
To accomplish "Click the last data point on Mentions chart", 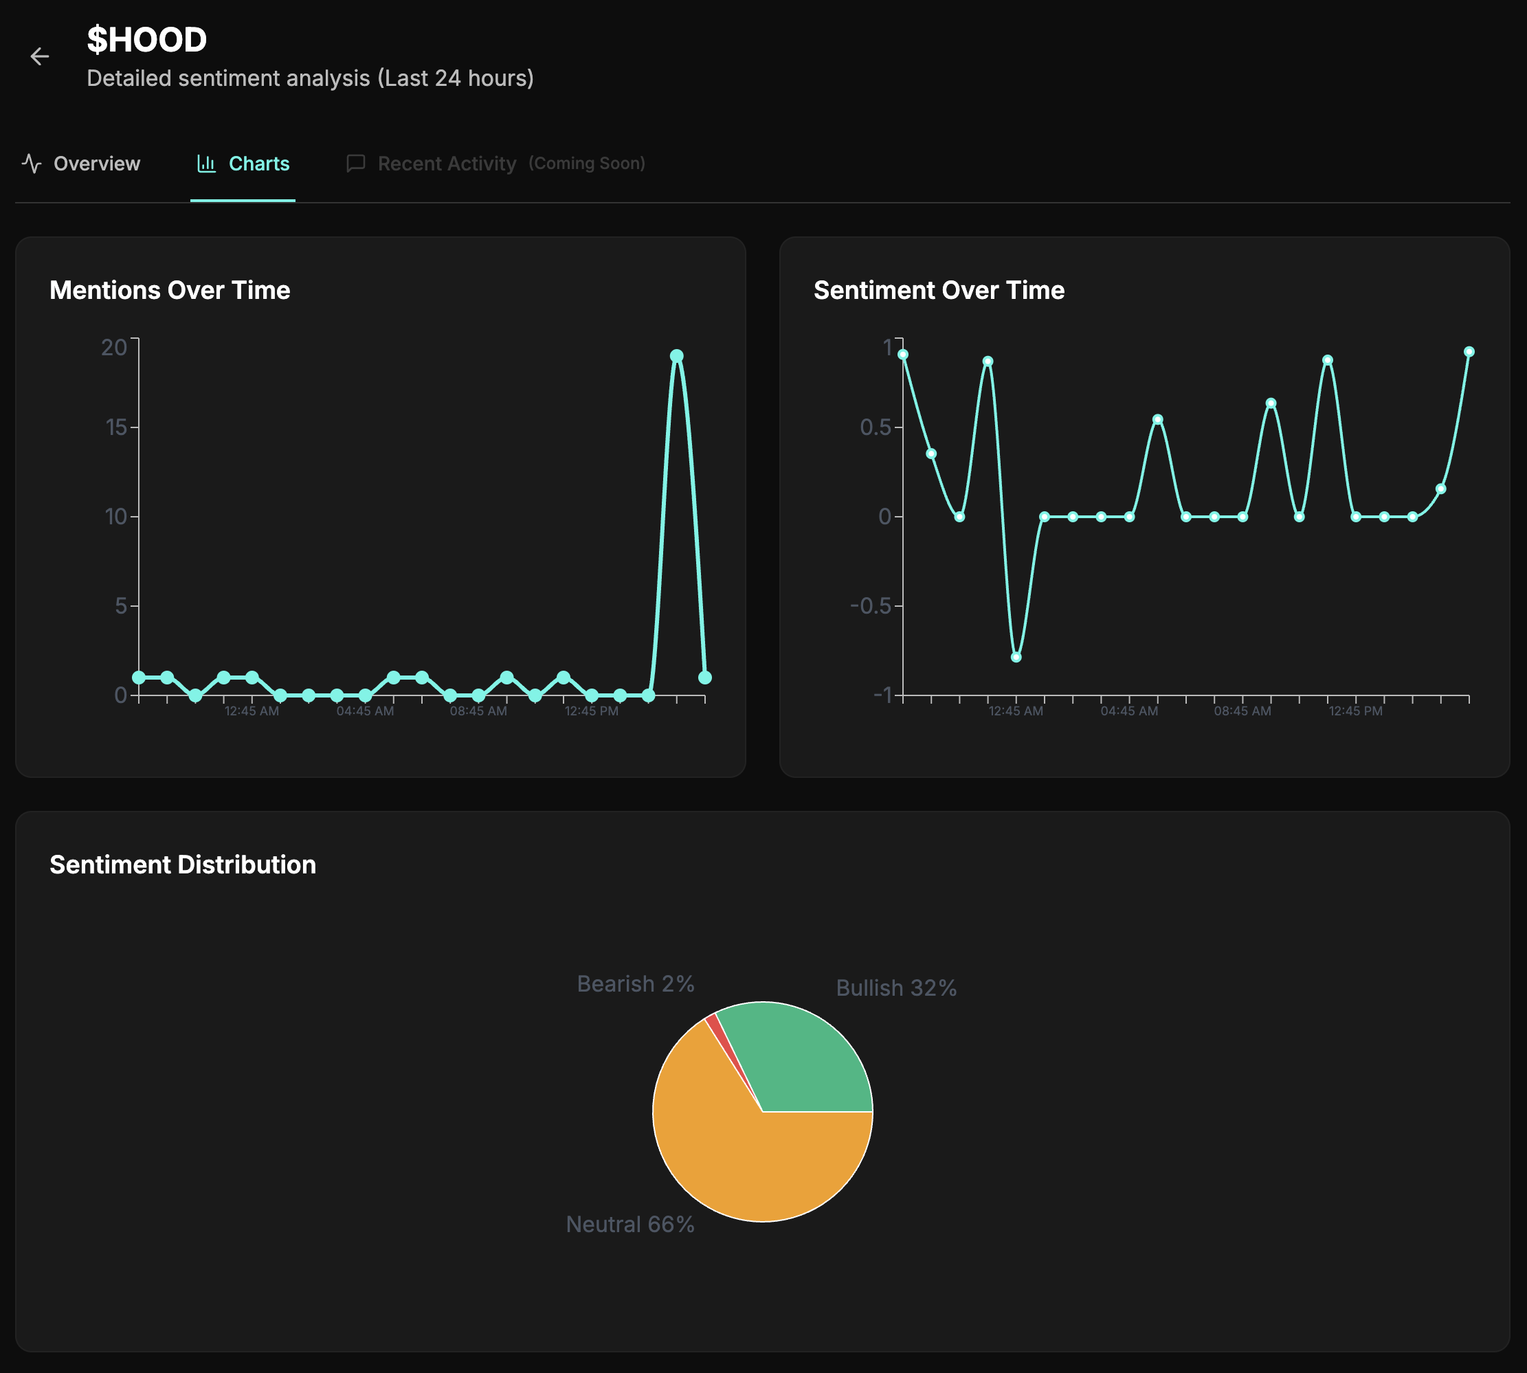I will [704, 678].
